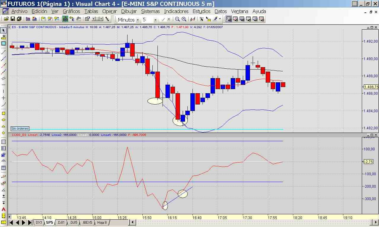The width and height of the screenshot is (379, 227).
Task: Select the up arrow marker tool
Action: point(4,196)
